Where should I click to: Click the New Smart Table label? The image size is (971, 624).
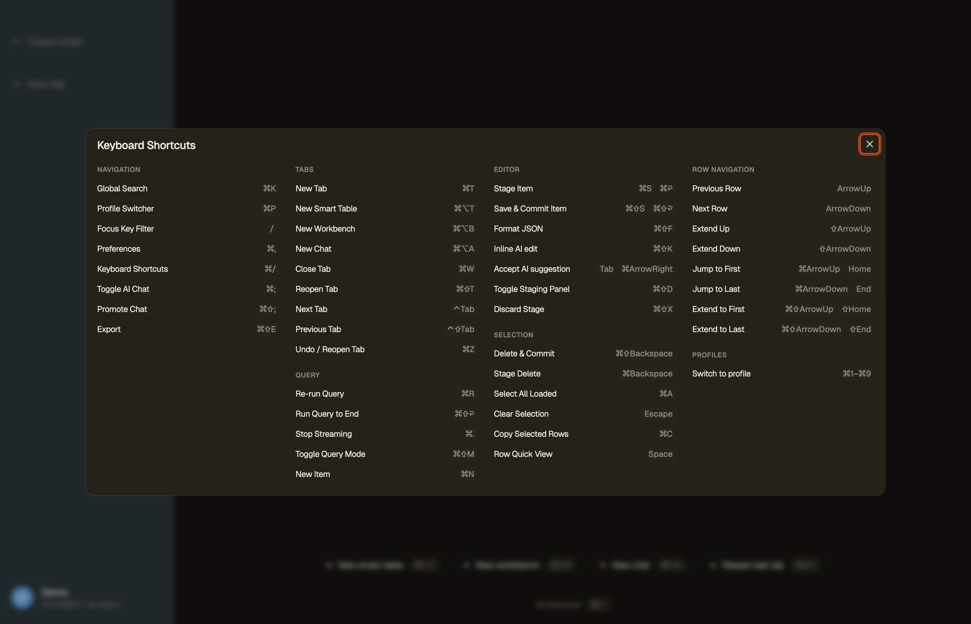pos(326,209)
